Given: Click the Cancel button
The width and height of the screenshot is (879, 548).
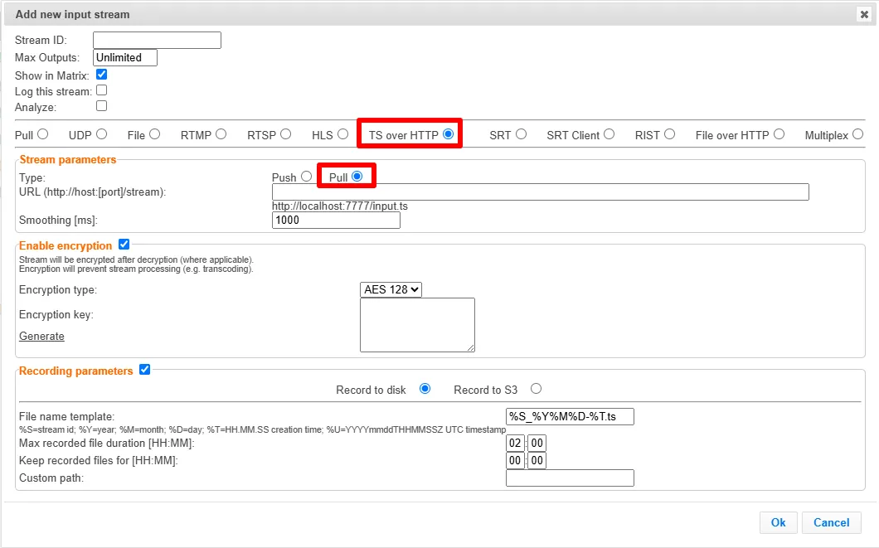Looking at the screenshot, I should (832, 523).
